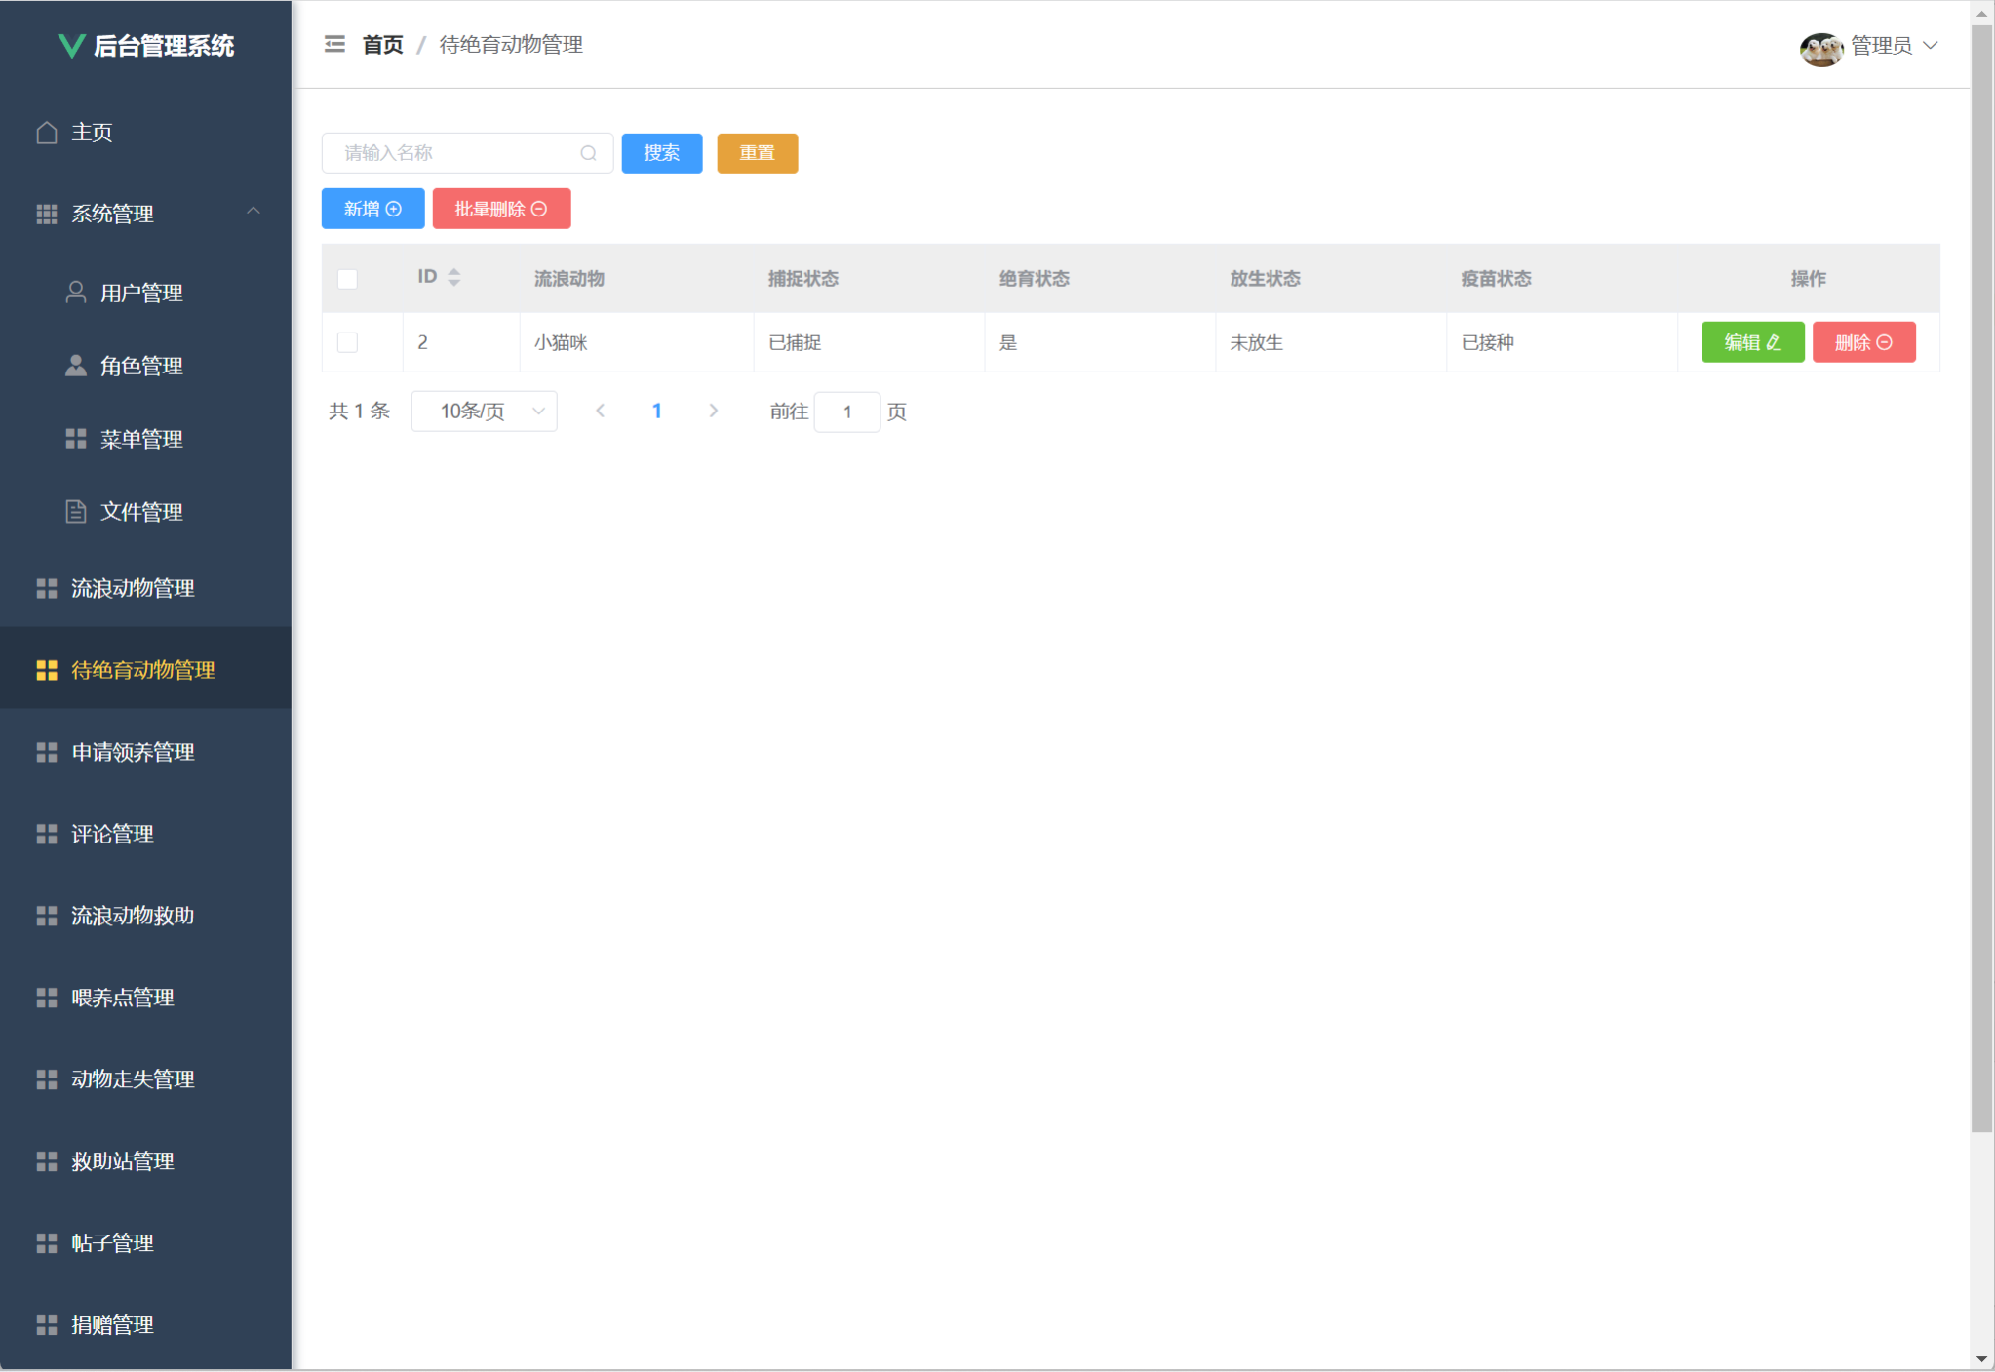This screenshot has width=1995, height=1372.
Task: Click the admin avatar picture
Action: [x=1819, y=47]
